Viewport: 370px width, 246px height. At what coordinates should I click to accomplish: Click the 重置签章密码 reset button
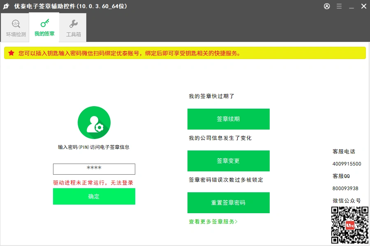click(228, 203)
